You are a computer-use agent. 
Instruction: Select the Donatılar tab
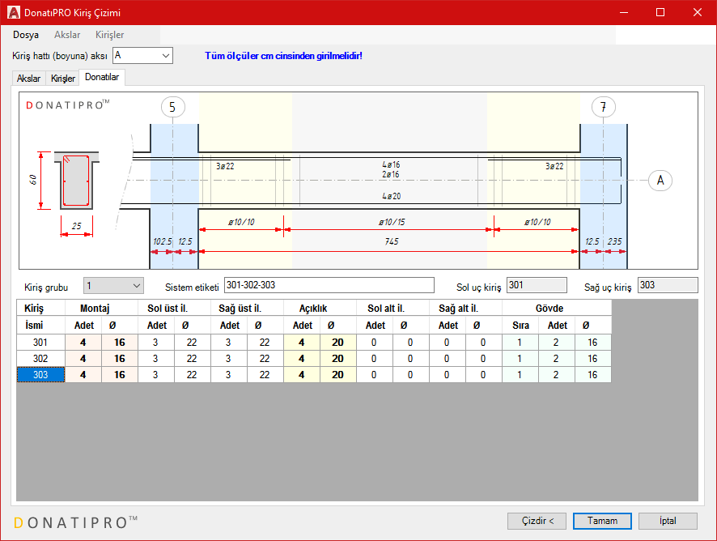[x=102, y=78]
